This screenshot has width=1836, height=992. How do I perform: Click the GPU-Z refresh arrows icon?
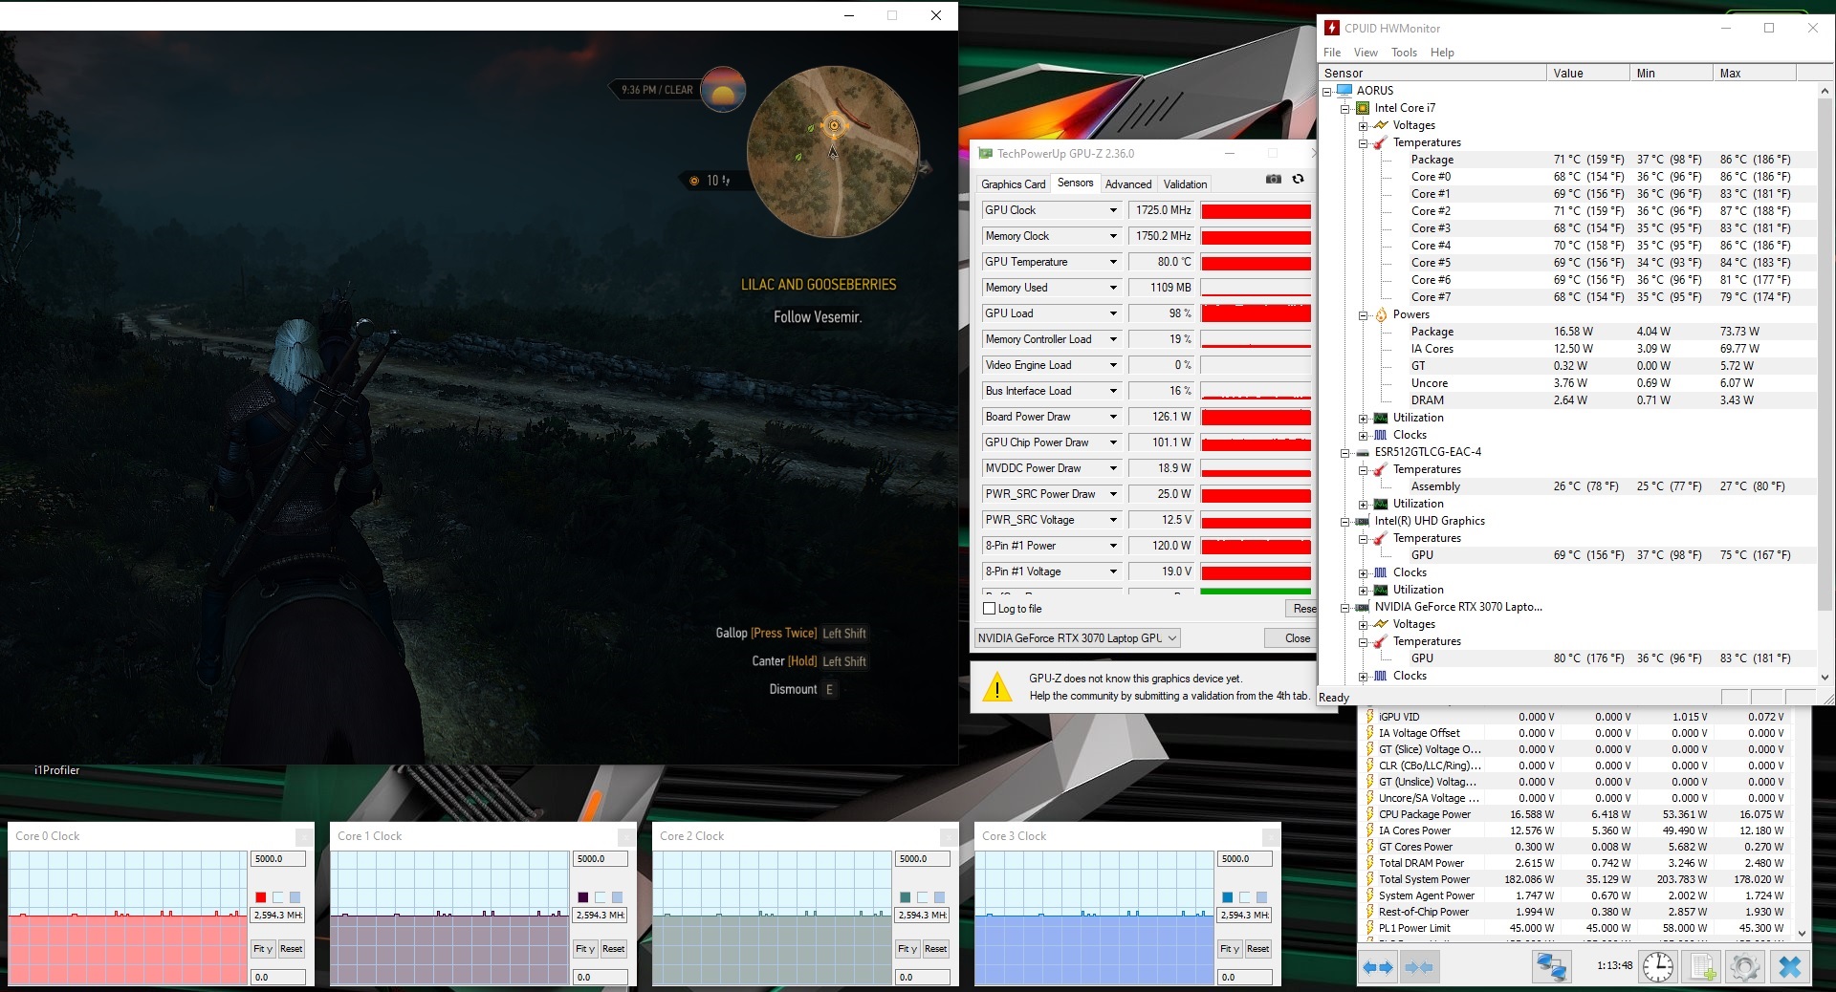coord(1298,180)
